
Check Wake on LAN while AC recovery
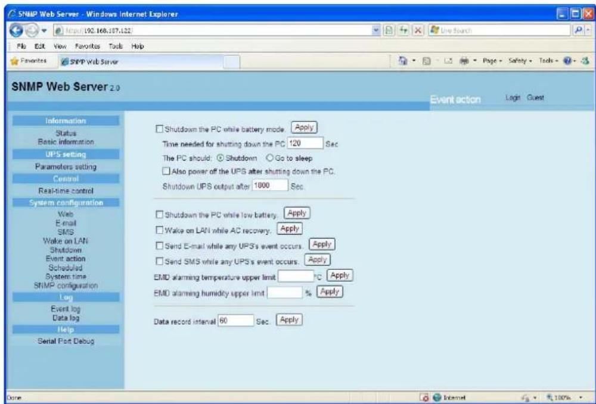pos(159,231)
